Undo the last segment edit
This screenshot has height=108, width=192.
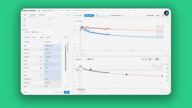click(65, 37)
